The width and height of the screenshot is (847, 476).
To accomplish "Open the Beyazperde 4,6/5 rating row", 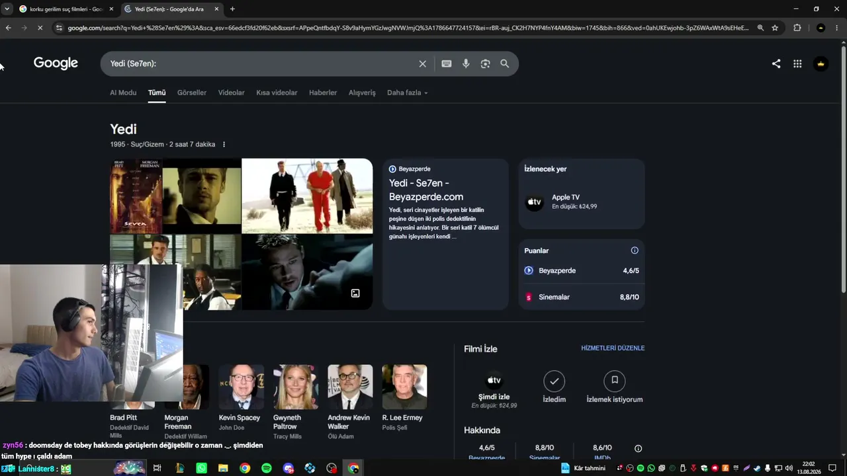I will pos(582,270).
